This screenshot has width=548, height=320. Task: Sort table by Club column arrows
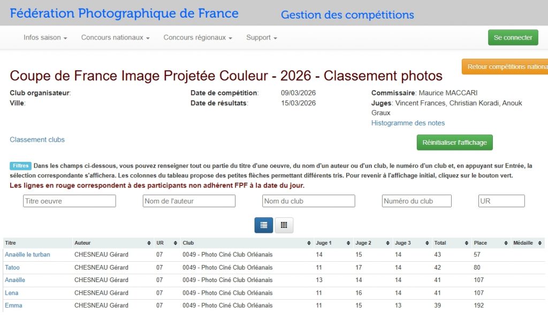(309, 243)
